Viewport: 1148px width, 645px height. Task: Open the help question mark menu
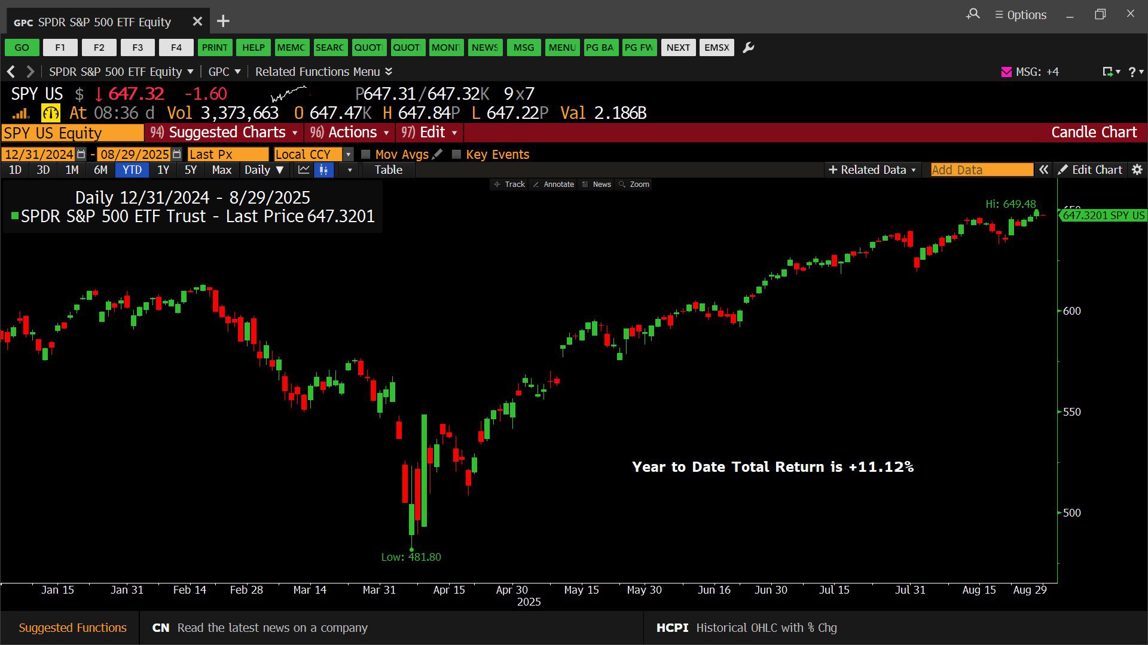pyautogui.click(x=1135, y=72)
